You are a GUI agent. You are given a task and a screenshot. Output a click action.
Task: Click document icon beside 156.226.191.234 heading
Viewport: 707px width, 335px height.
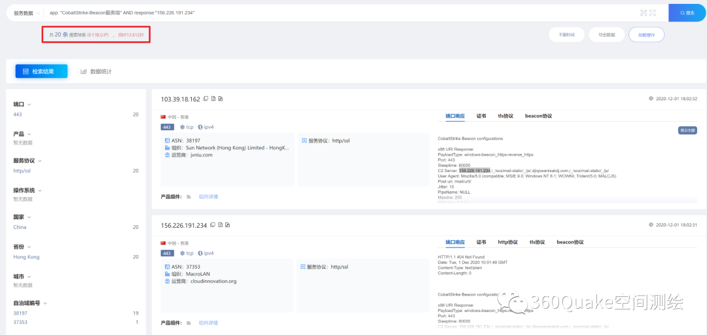(221, 225)
